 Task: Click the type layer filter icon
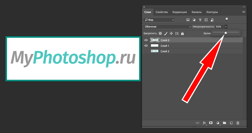pos(200,20)
